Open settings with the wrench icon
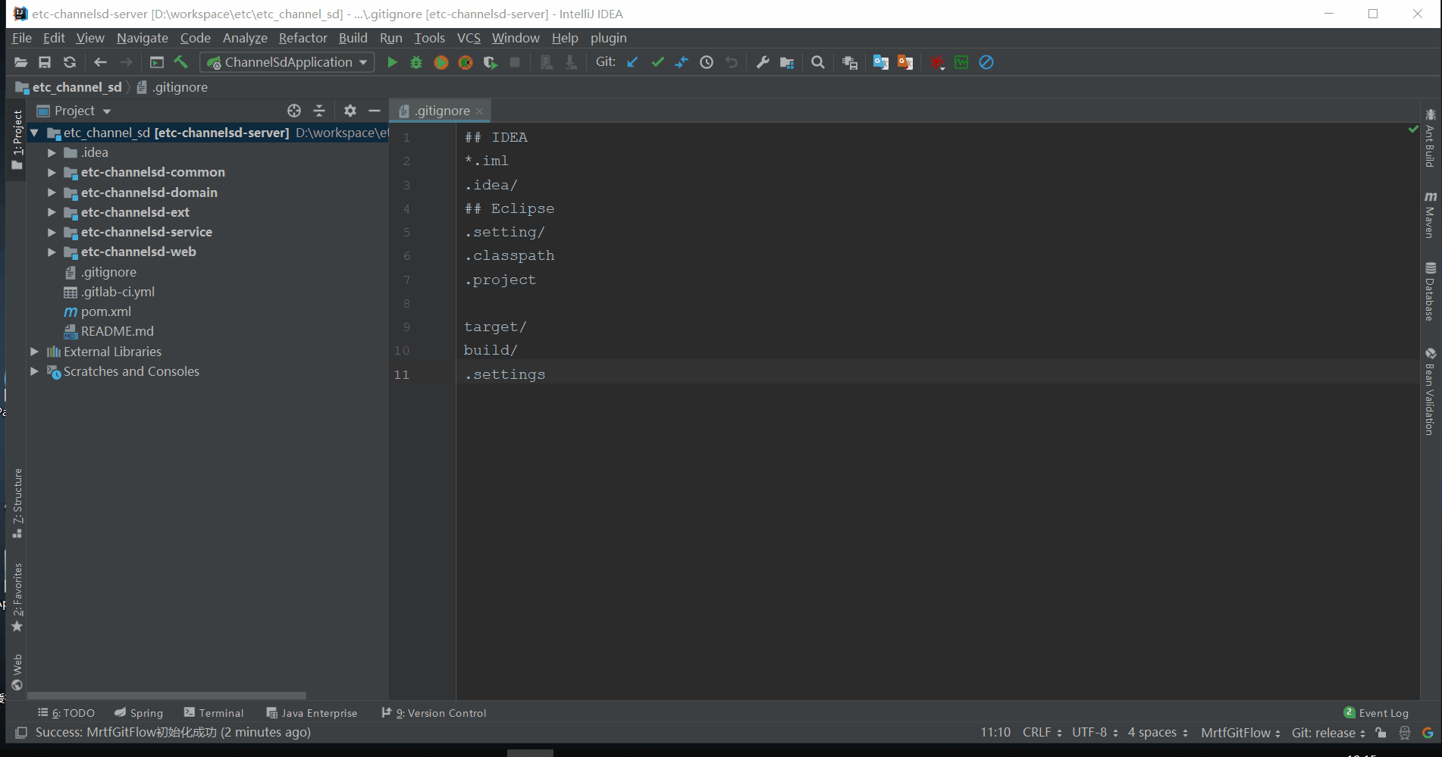 pos(763,62)
